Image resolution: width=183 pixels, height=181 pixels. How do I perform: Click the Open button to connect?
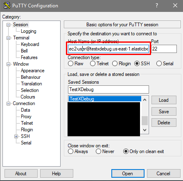(x=128, y=174)
